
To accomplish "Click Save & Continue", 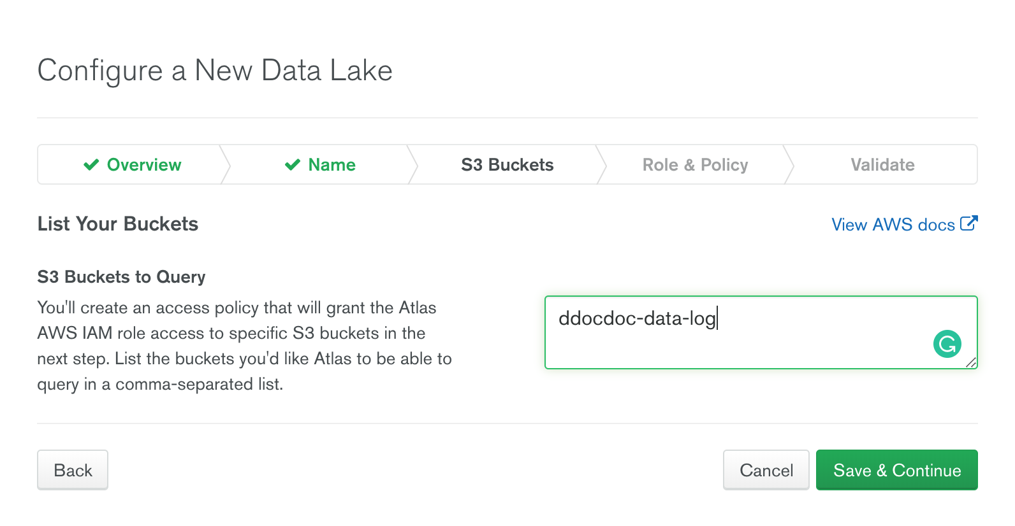I will point(896,470).
